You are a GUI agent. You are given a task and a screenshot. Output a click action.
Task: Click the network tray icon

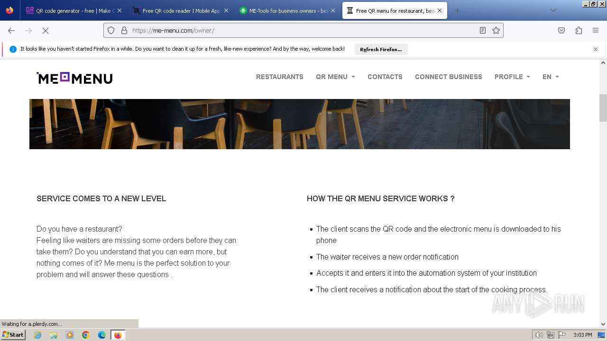tap(551, 335)
